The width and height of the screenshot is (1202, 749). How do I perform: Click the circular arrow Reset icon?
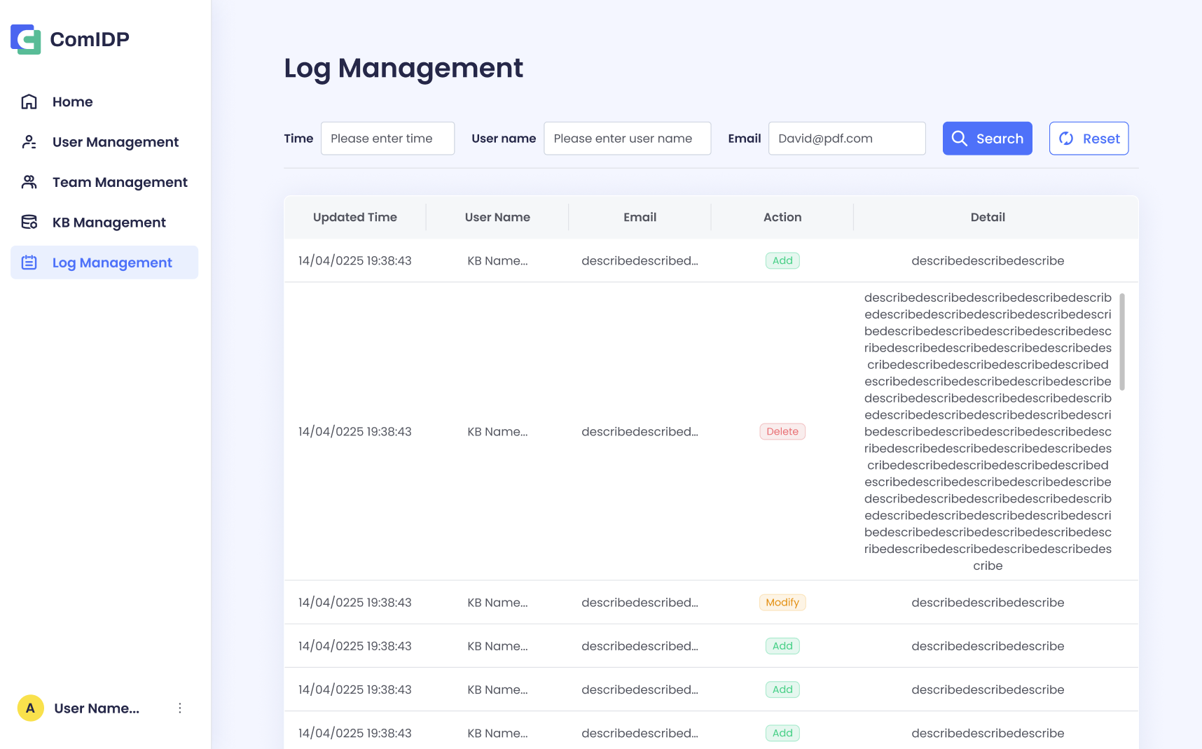[1066, 139]
